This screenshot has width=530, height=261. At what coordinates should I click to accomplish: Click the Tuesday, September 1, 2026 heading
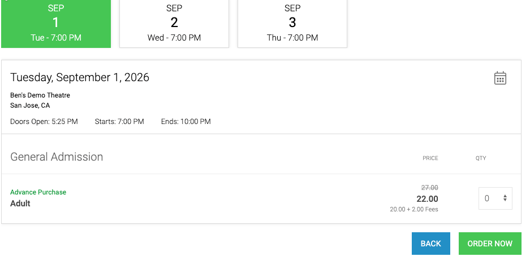point(79,77)
